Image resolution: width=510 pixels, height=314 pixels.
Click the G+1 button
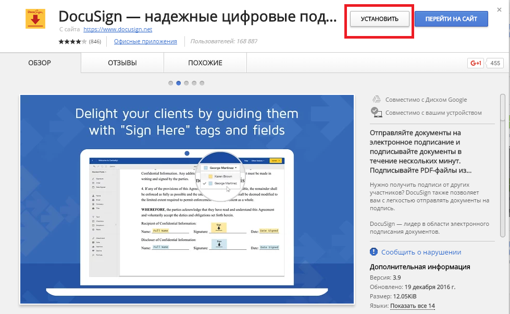coord(476,63)
